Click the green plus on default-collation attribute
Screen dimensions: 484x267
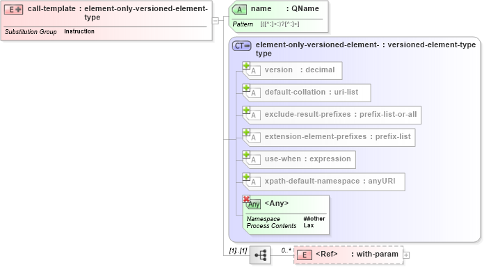[x=246, y=88]
